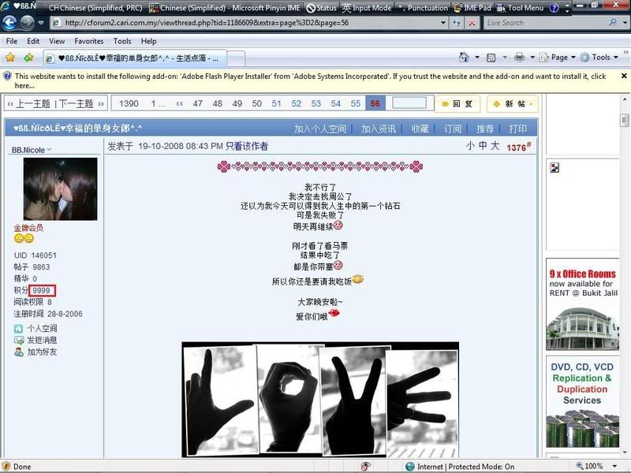Open the recent pages dropdown arrow
This screenshot has width=631, height=473.
point(41,23)
